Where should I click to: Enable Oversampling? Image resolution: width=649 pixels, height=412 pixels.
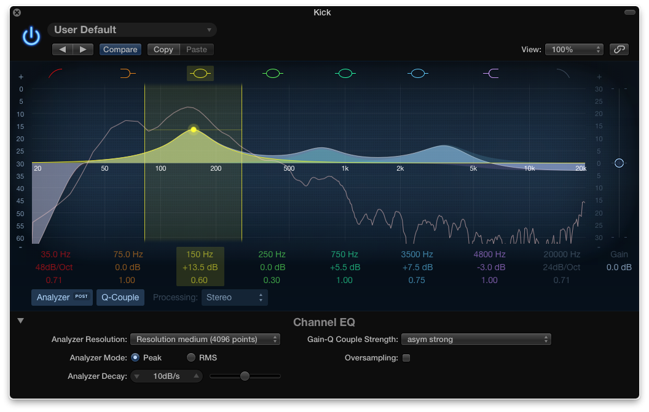click(x=407, y=357)
